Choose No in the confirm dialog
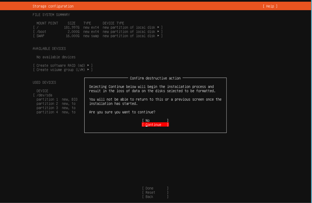The image size is (312, 203). tap(155, 121)
